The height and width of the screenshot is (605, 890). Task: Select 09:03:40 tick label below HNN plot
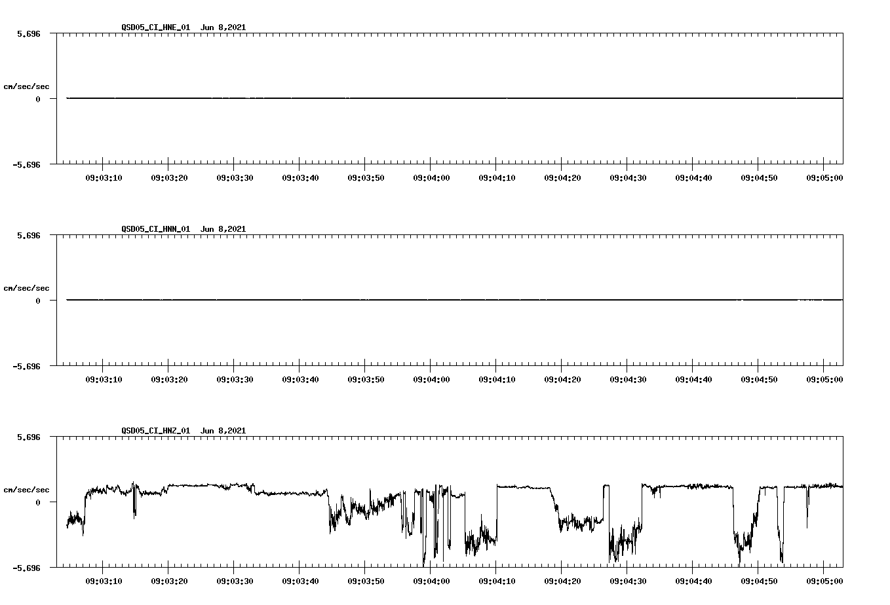tap(300, 380)
